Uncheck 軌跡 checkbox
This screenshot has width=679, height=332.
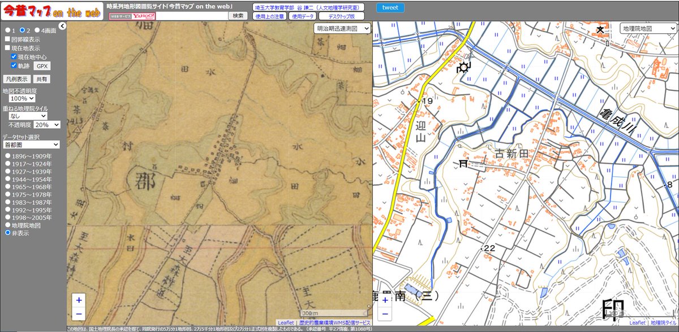tap(14, 65)
